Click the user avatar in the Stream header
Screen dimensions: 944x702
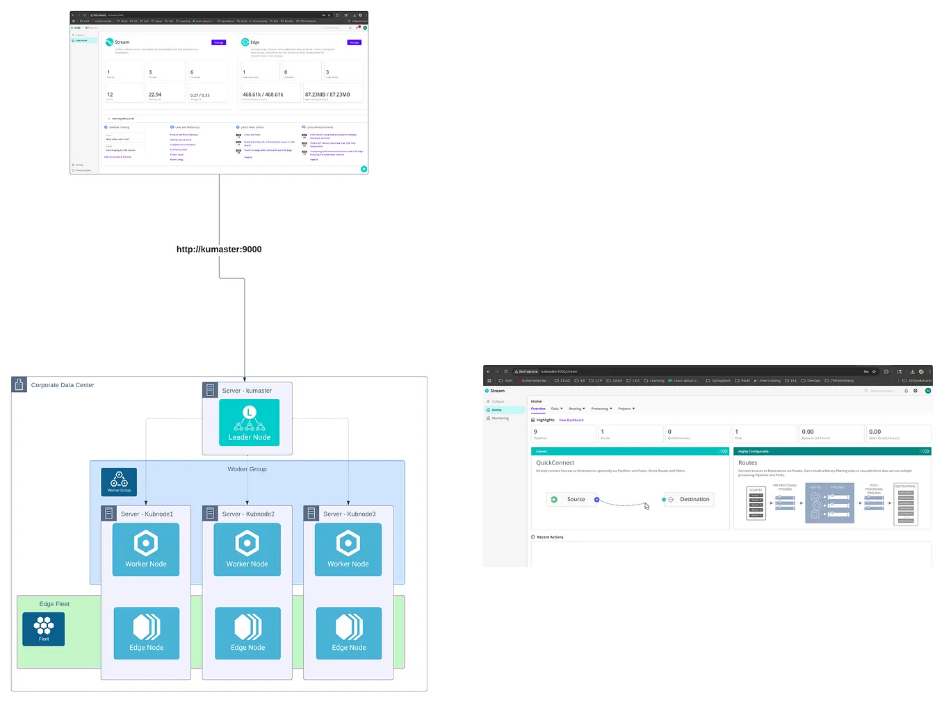(x=928, y=391)
